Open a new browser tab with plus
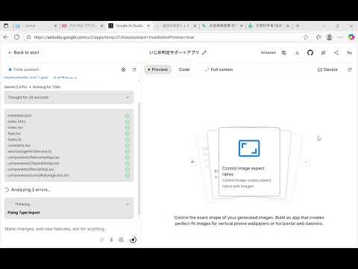The height and width of the screenshot is (269, 358). (298, 25)
